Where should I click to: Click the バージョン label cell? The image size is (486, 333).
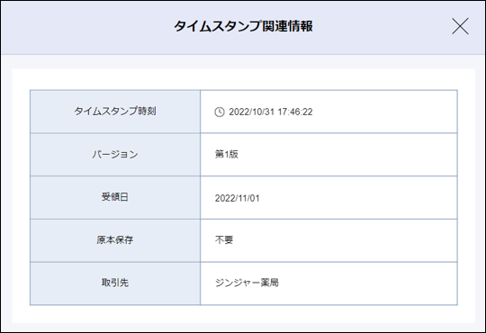pos(115,155)
